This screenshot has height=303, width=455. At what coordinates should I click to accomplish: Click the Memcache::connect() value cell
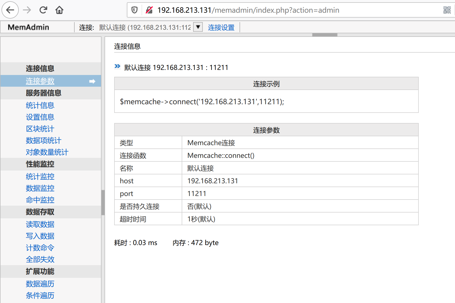point(300,155)
